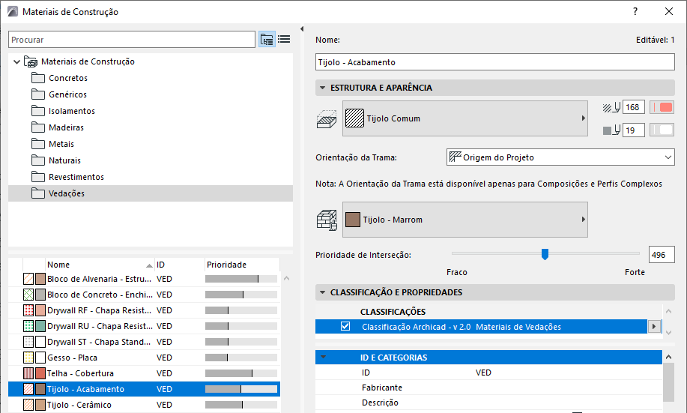Click intersection priority value field 496
This screenshot has width=687, height=413.
tap(662, 255)
